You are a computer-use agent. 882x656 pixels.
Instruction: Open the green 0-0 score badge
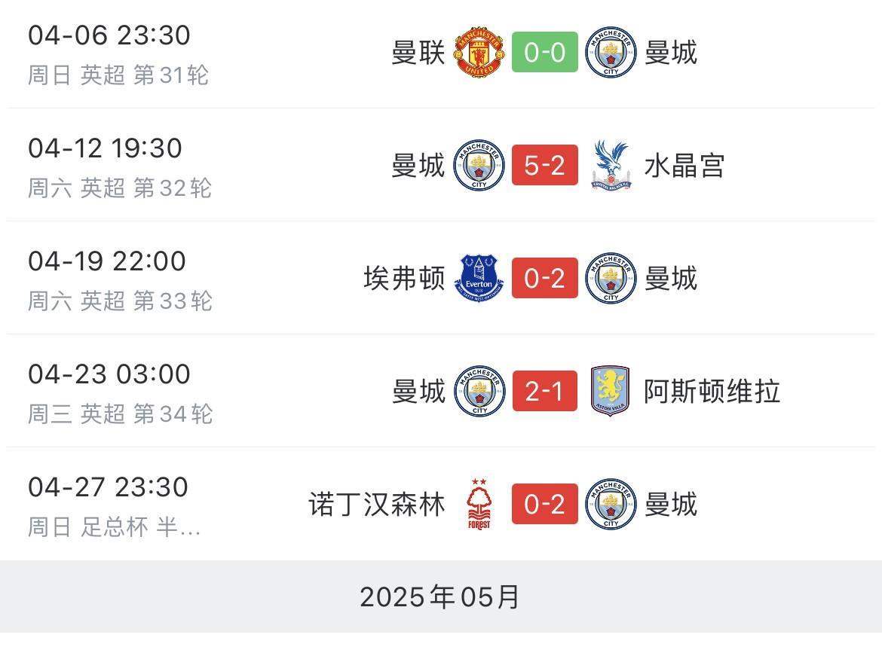tap(544, 52)
